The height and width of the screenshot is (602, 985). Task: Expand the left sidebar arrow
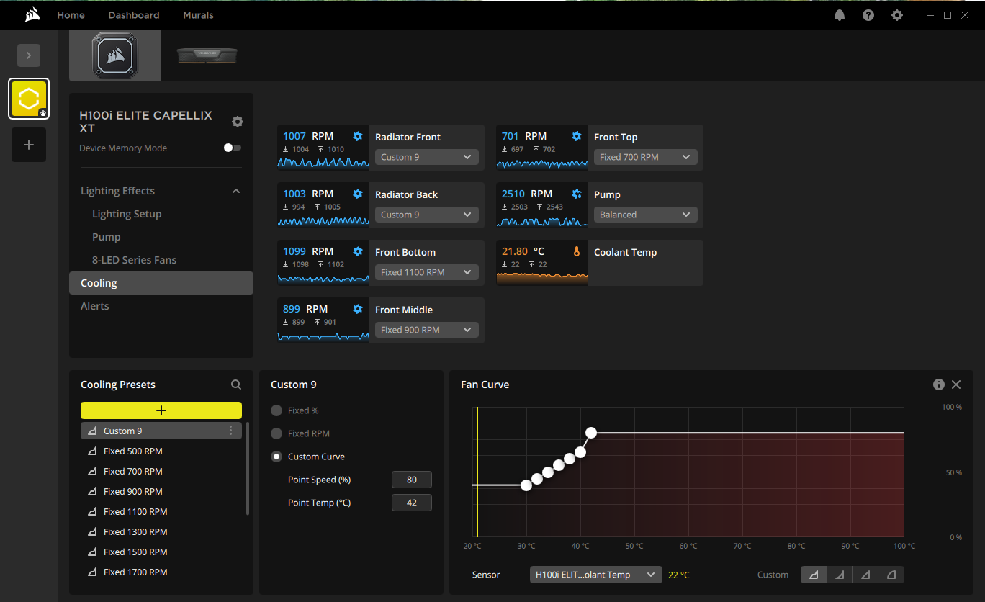(x=29, y=55)
